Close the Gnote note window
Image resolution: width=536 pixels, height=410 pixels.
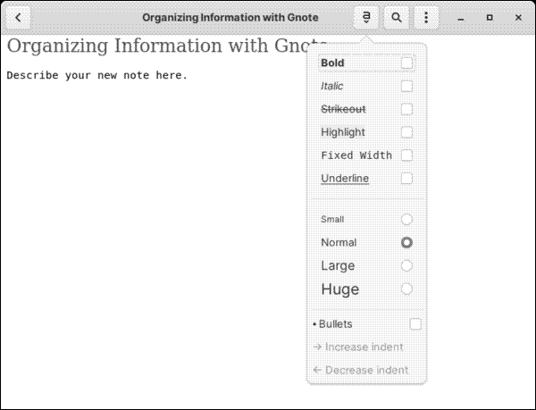point(518,18)
